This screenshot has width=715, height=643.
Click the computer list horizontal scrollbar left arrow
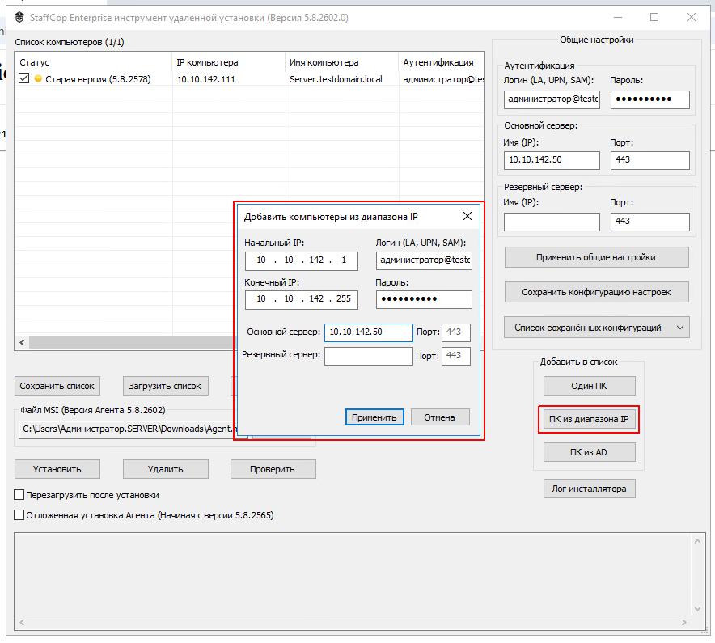(23, 343)
